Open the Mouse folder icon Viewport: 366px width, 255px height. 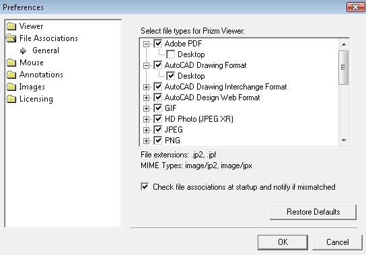[x=11, y=63]
